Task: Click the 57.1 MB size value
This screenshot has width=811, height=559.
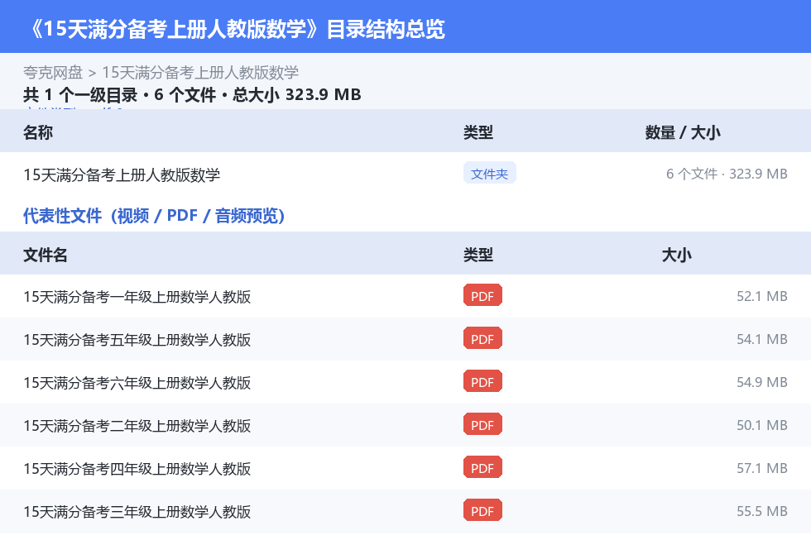Action: click(x=762, y=467)
